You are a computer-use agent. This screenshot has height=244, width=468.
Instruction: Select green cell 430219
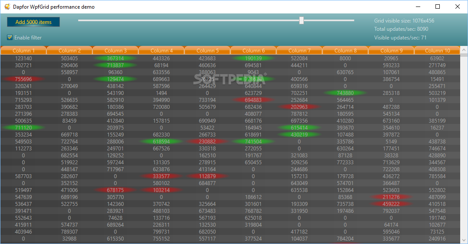(x=300, y=135)
